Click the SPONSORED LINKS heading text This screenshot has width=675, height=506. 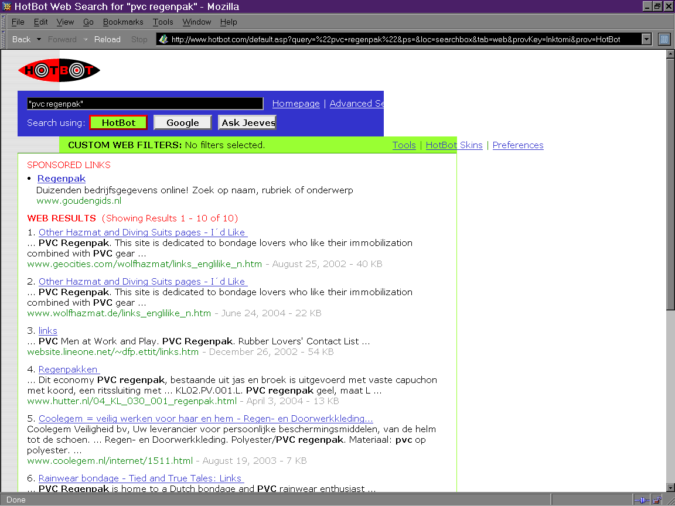click(x=69, y=165)
